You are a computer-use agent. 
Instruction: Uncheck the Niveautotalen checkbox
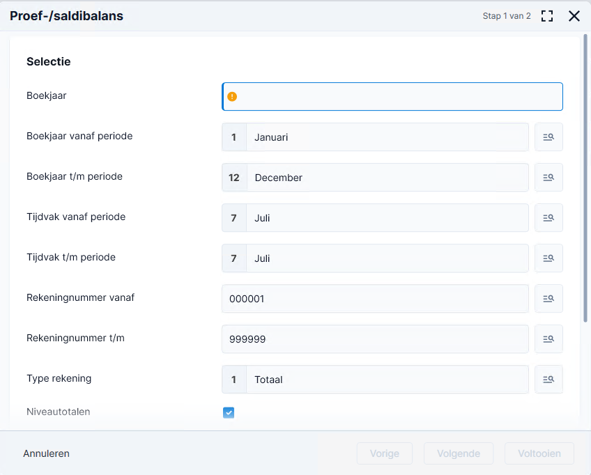tap(229, 412)
